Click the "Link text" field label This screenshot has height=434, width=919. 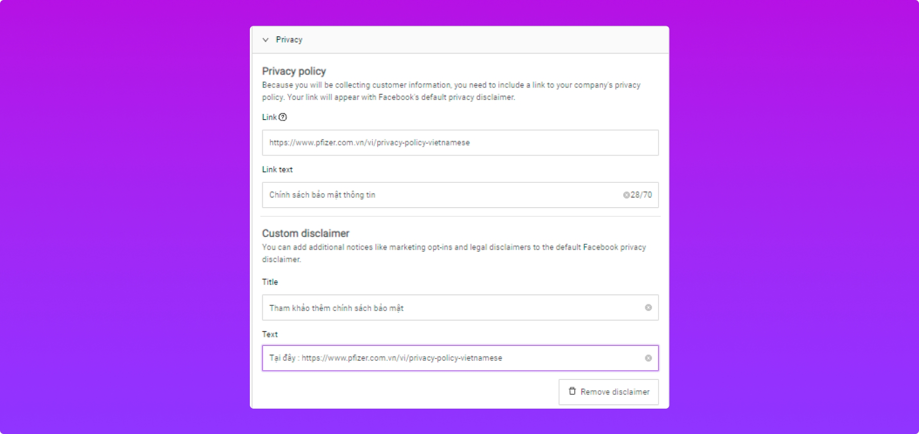pyautogui.click(x=277, y=169)
